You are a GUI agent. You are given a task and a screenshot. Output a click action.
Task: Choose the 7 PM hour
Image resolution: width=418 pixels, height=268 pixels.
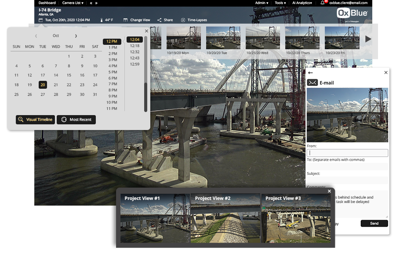point(113,84)
